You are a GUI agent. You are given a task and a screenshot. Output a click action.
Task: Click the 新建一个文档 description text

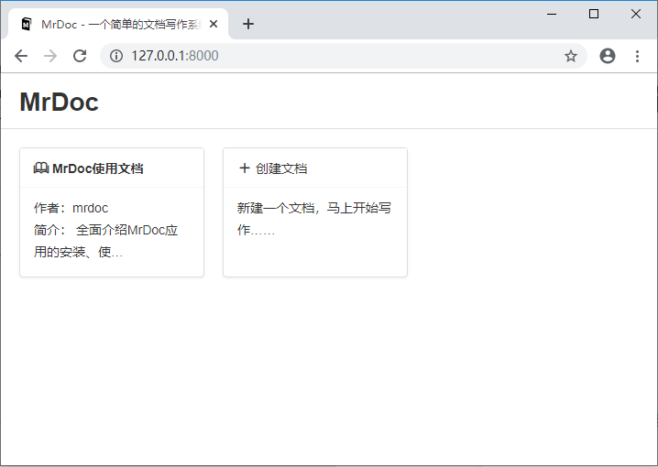313,219
